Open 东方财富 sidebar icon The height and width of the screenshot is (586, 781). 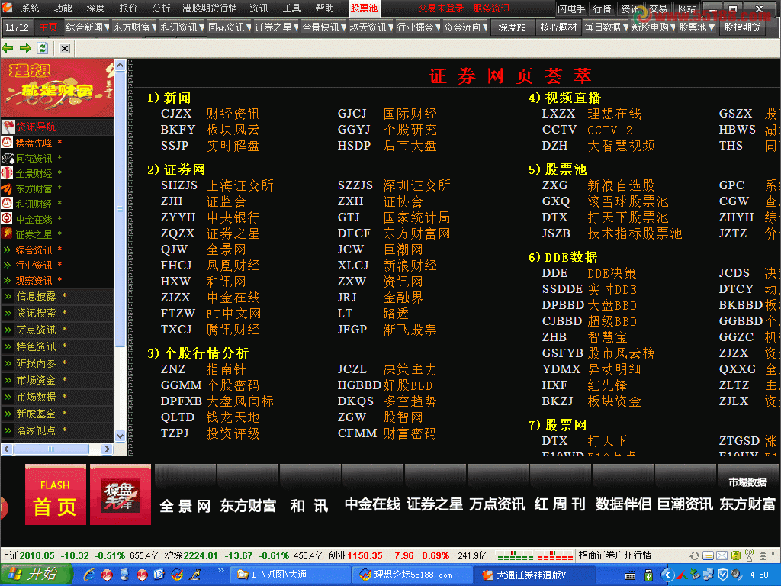(7, 188)
